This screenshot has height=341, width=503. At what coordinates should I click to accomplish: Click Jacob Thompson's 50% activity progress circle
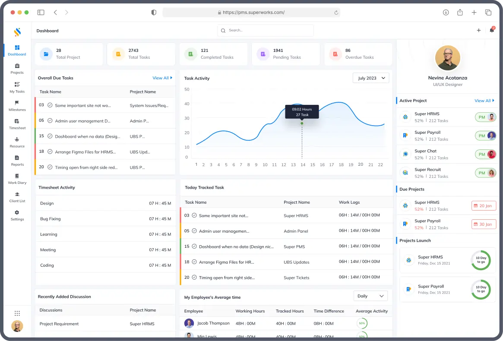pyautogui.click(x=362, y=323)
